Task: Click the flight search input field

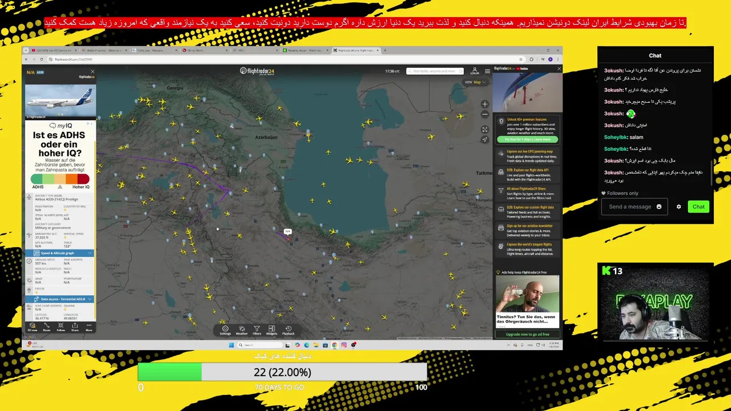Action: click(435, 71)
